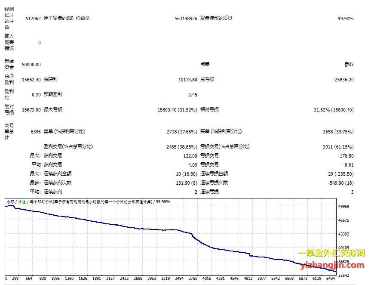Select the 预期盈利 expected payoff label
This screenshot has height=285, width=371.
53,94
